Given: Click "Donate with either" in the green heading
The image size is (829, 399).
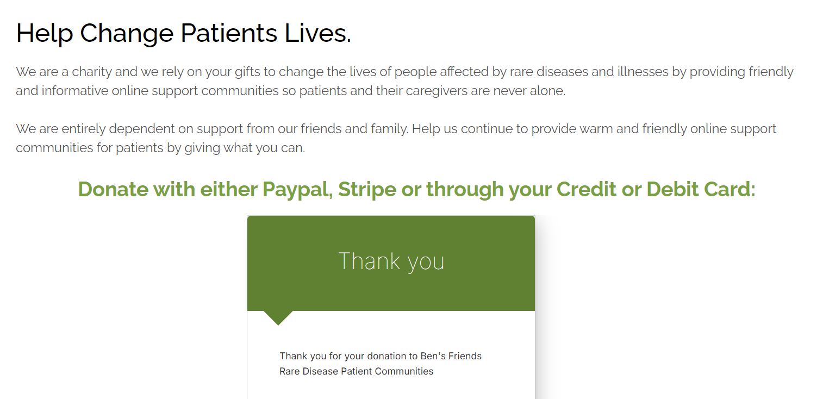Looking at the screenshot, I should tap(167, 189).
